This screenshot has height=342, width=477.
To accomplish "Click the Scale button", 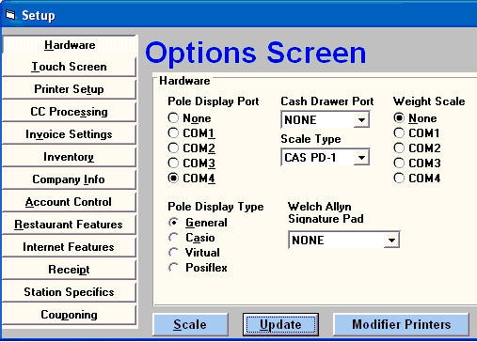I will 190,324.
